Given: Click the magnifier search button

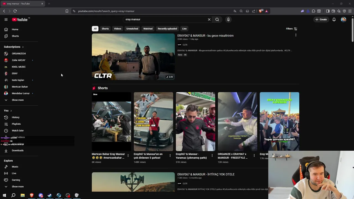Looking at the screenshot, I should [x=217, y=19].
